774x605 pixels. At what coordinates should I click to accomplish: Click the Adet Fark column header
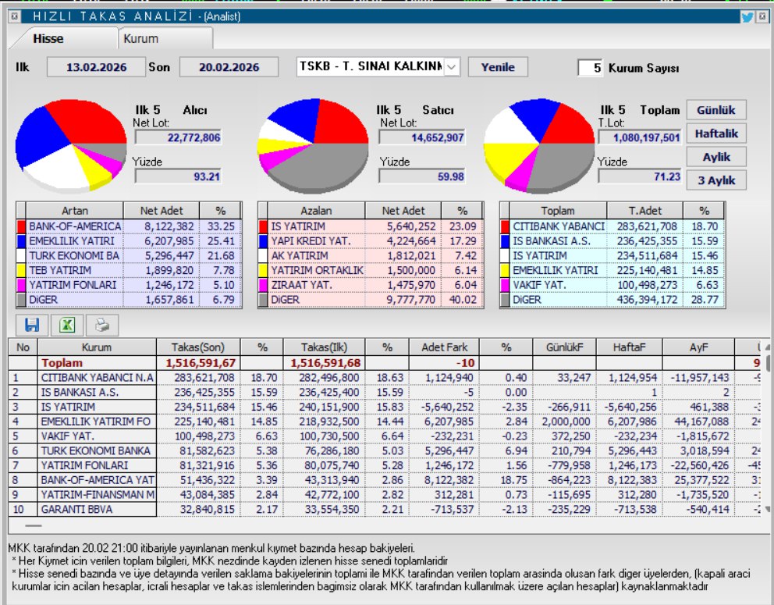coord(444,347)
